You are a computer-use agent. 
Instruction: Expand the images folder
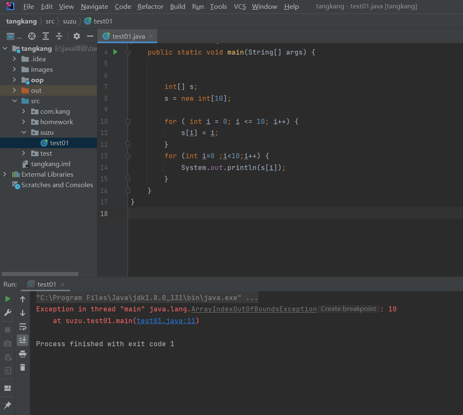click(14, 69)
